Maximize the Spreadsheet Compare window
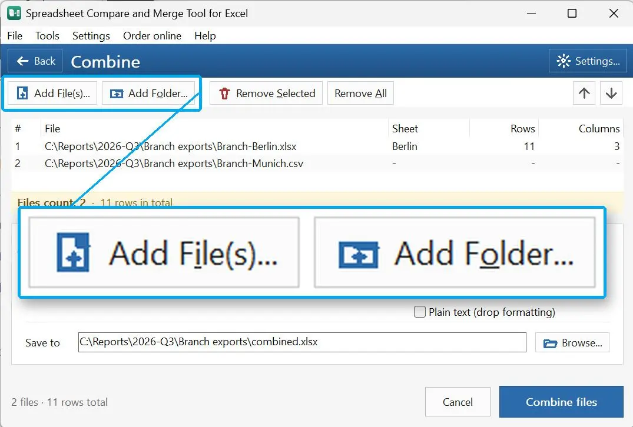The width and height of the screenshot is (633, 427). coord(572,14)
